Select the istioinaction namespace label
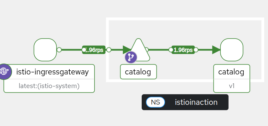 pos(196,102)
